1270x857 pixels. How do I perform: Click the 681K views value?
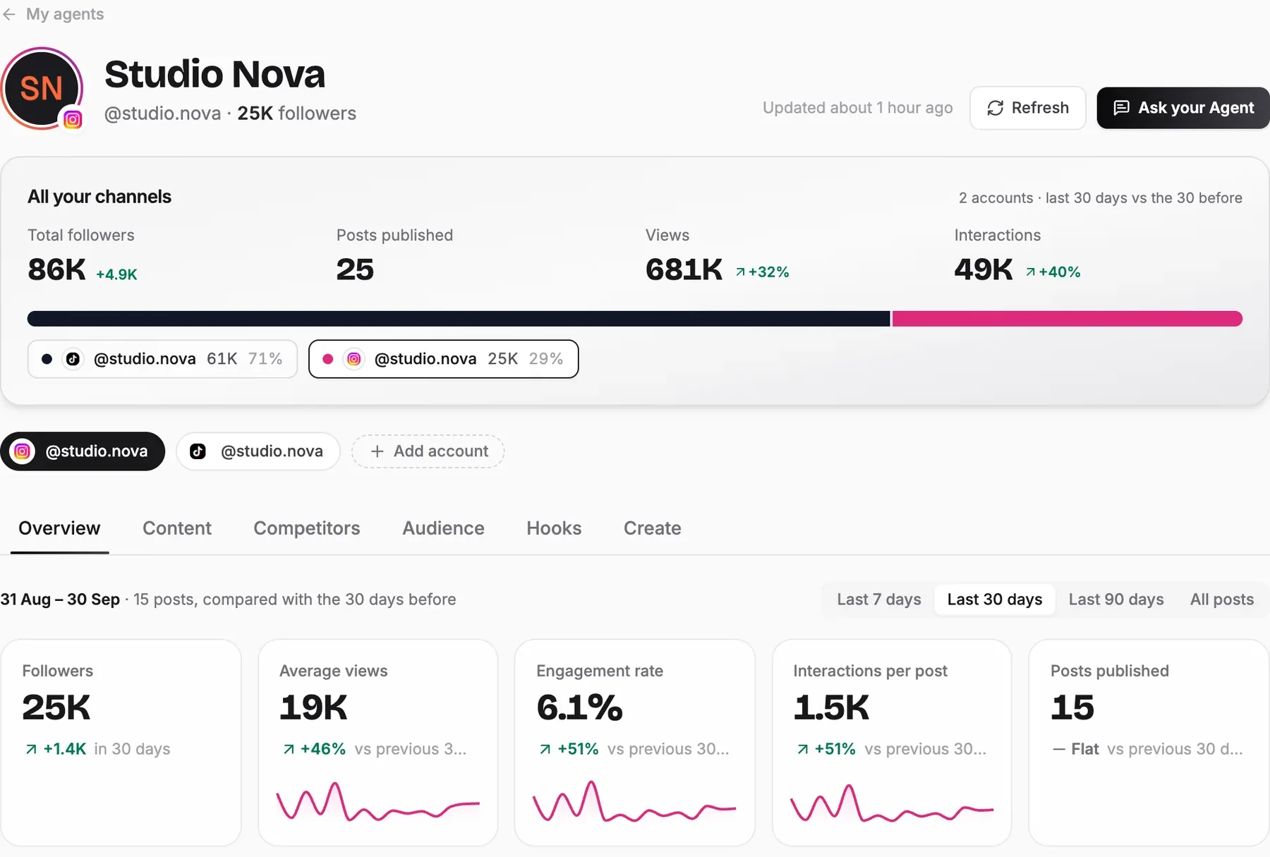[684, 269]
